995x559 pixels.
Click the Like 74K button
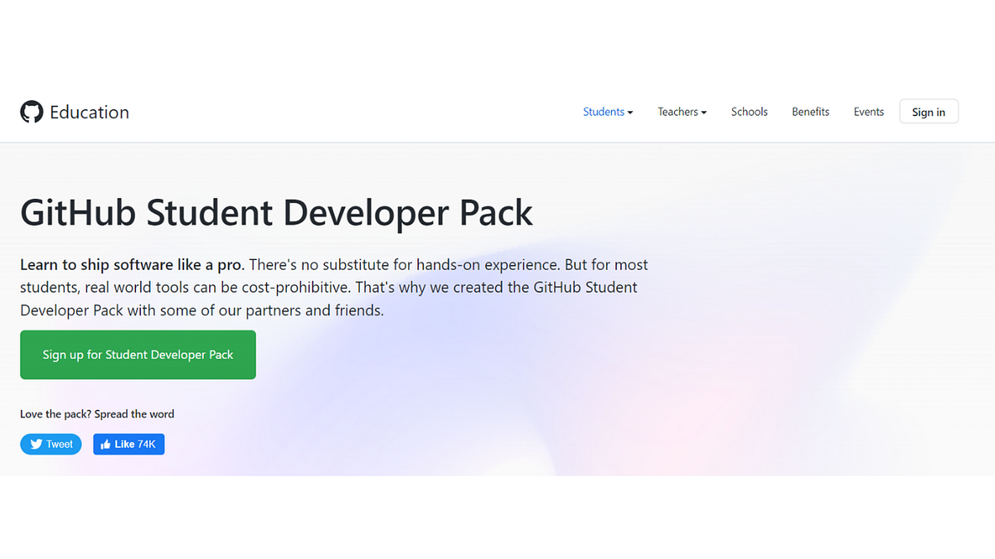tap(129, 444)
